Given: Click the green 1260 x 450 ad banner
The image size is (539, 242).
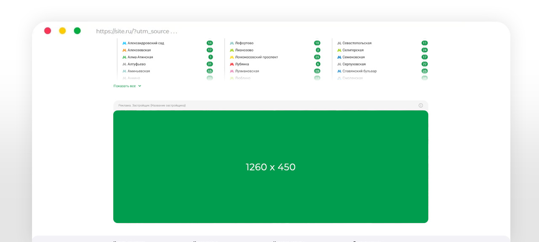Looking at the screenshot, I should pyautogui.click(x=271, y=167).
